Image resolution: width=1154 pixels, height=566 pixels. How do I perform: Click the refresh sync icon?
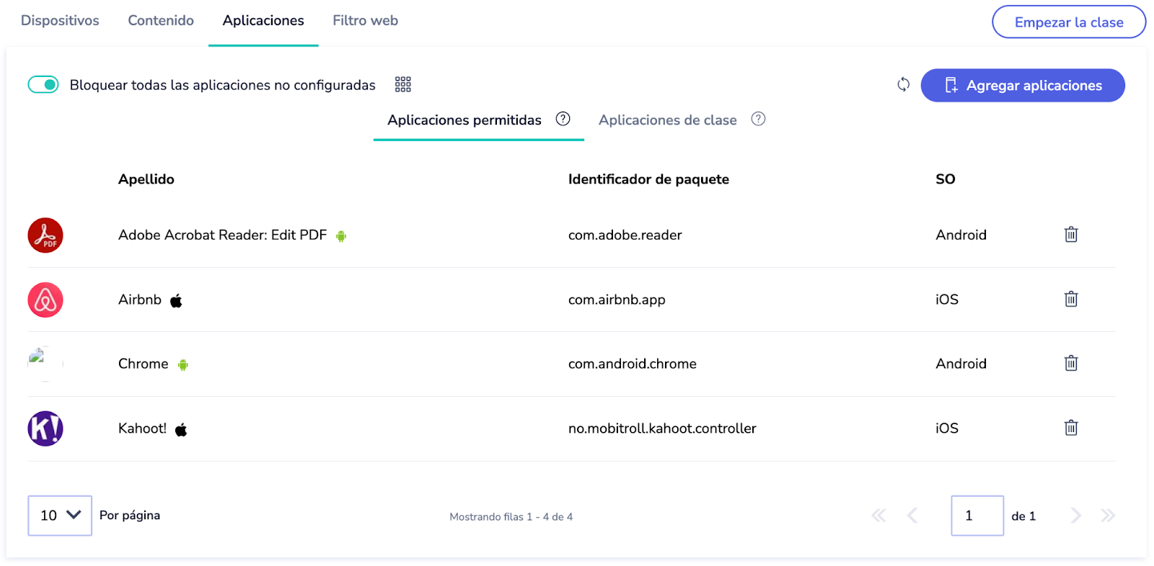(x=903, y=85)
